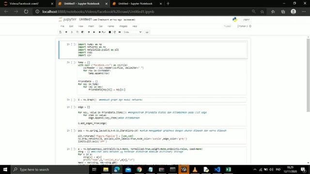Close the Untitled1 - Jupyter Notebook tab

click(x=107, y=3)
